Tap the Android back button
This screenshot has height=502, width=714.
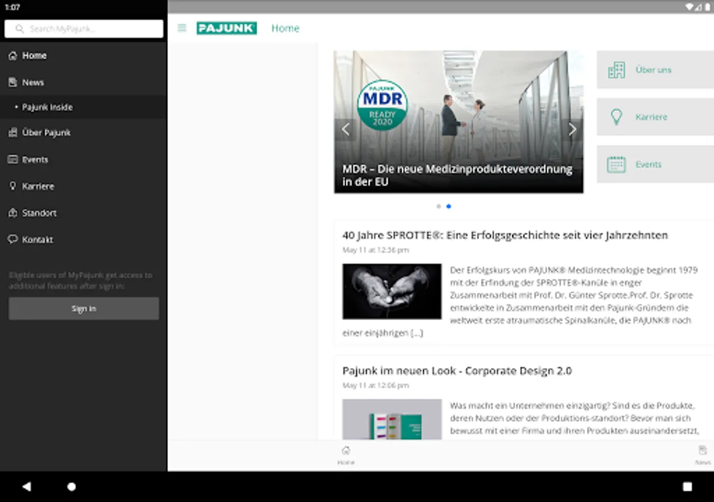(x=26, y=486)
